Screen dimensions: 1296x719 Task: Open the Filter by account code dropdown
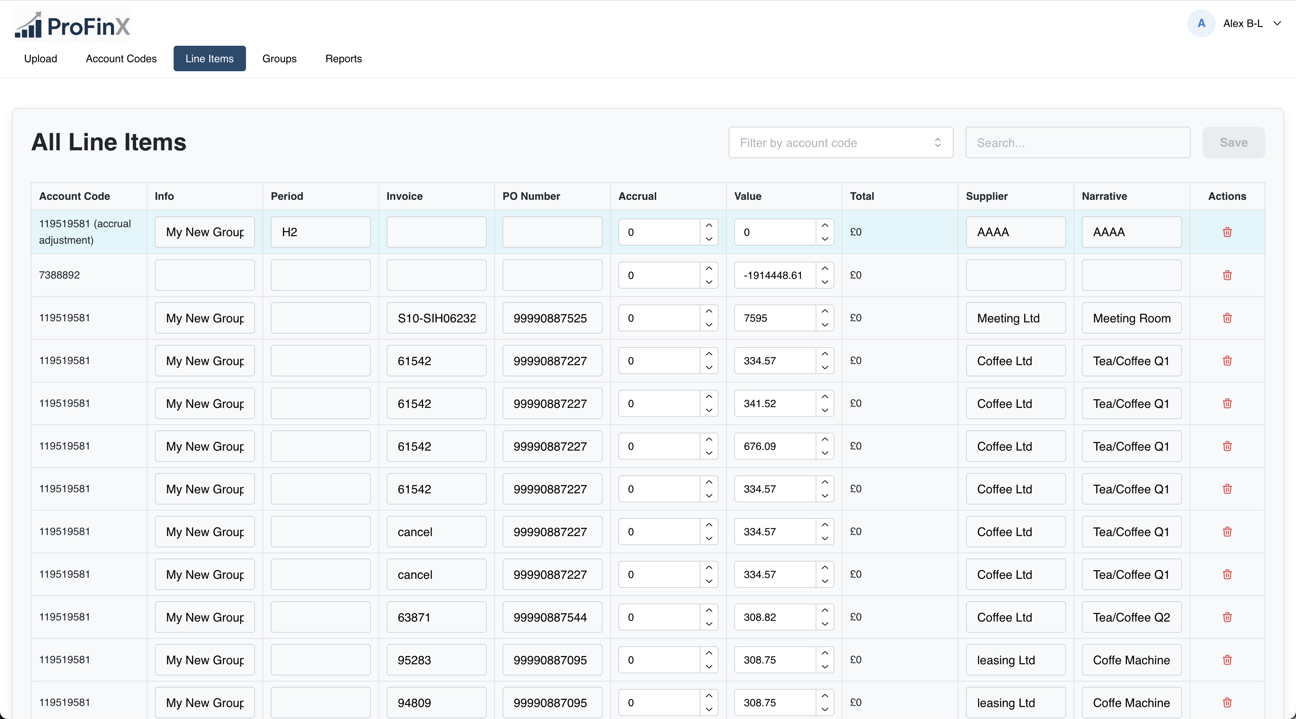pyautogui.click(x=841, y=142)
